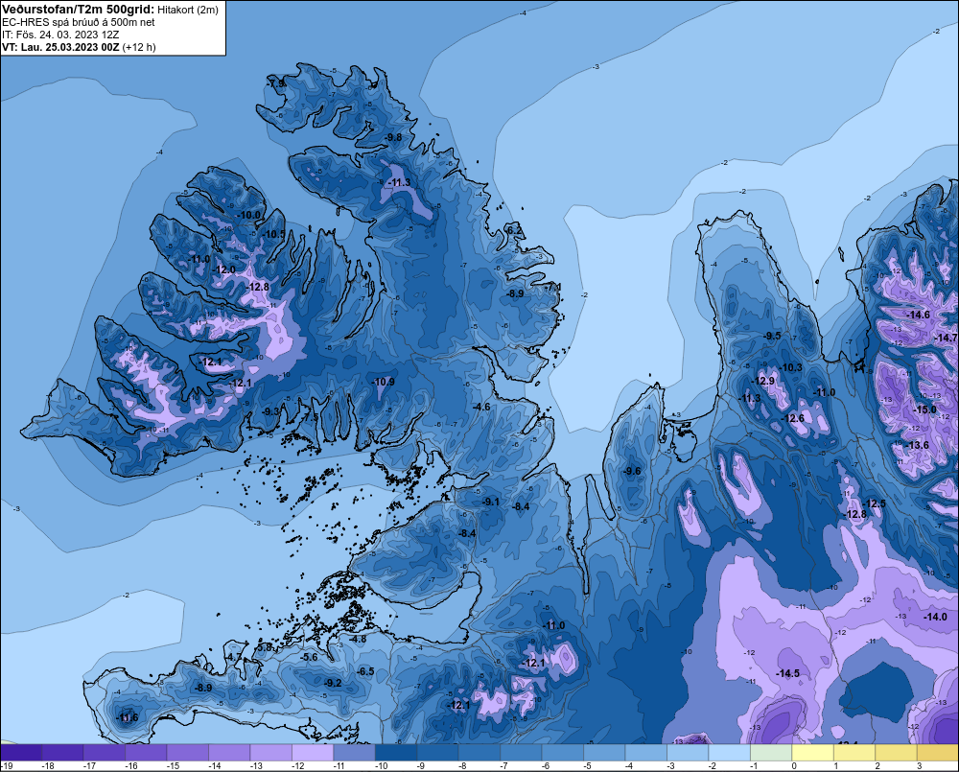Click the -10.3 temperature value on the map
This screenshot has width=959, height=772.
pyautogui.click(x=791, y=367)
